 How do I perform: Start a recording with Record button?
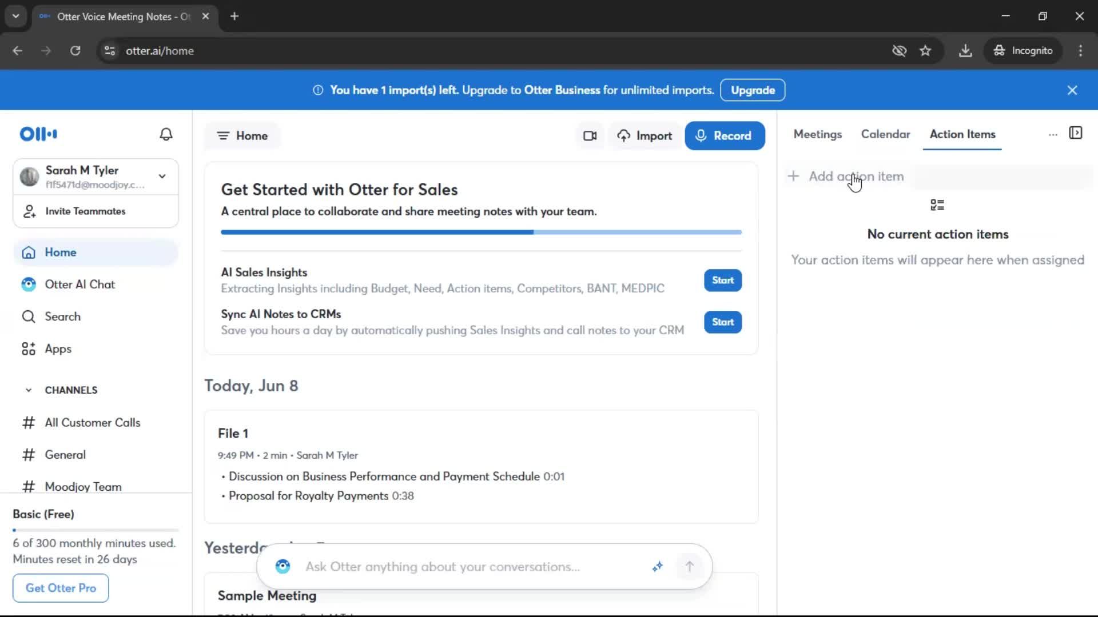click(725, 136)
